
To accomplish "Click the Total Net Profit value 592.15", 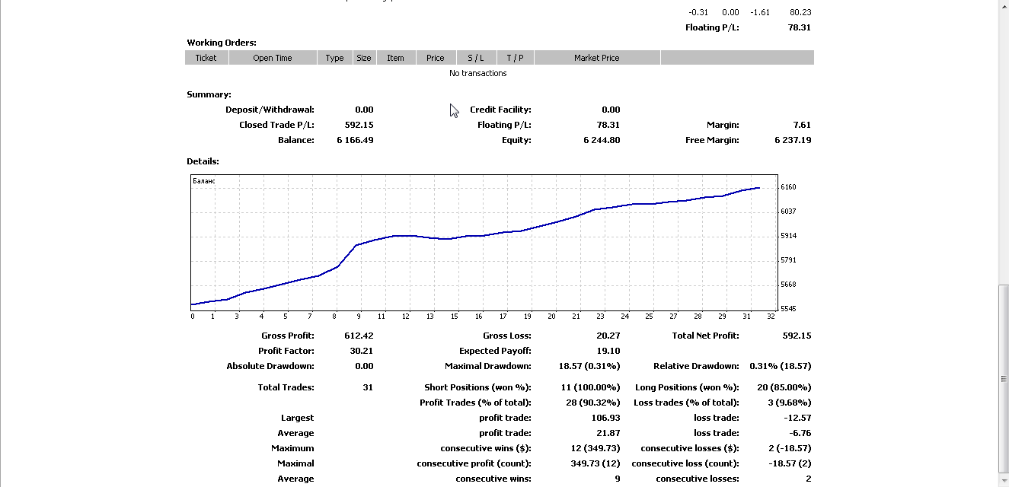I will [797, 336].
